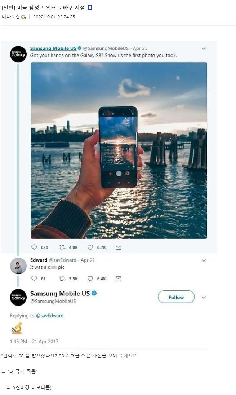
Task: Click the Samsung Mobile US name on the top tweet
Action: [x=53, y=48]
